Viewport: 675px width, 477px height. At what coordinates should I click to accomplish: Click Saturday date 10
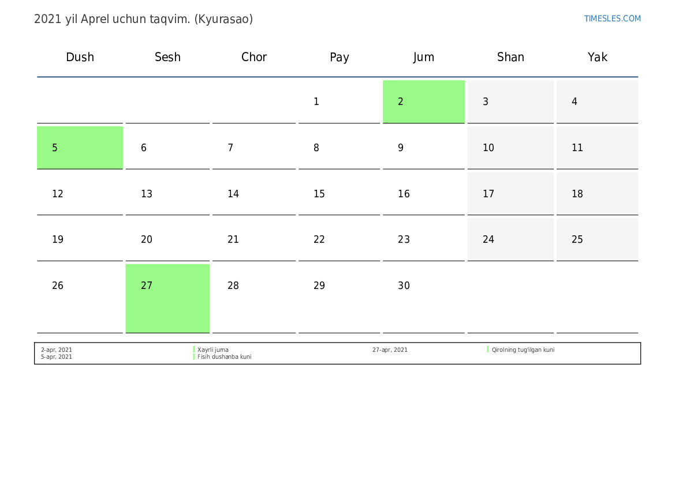510,148
